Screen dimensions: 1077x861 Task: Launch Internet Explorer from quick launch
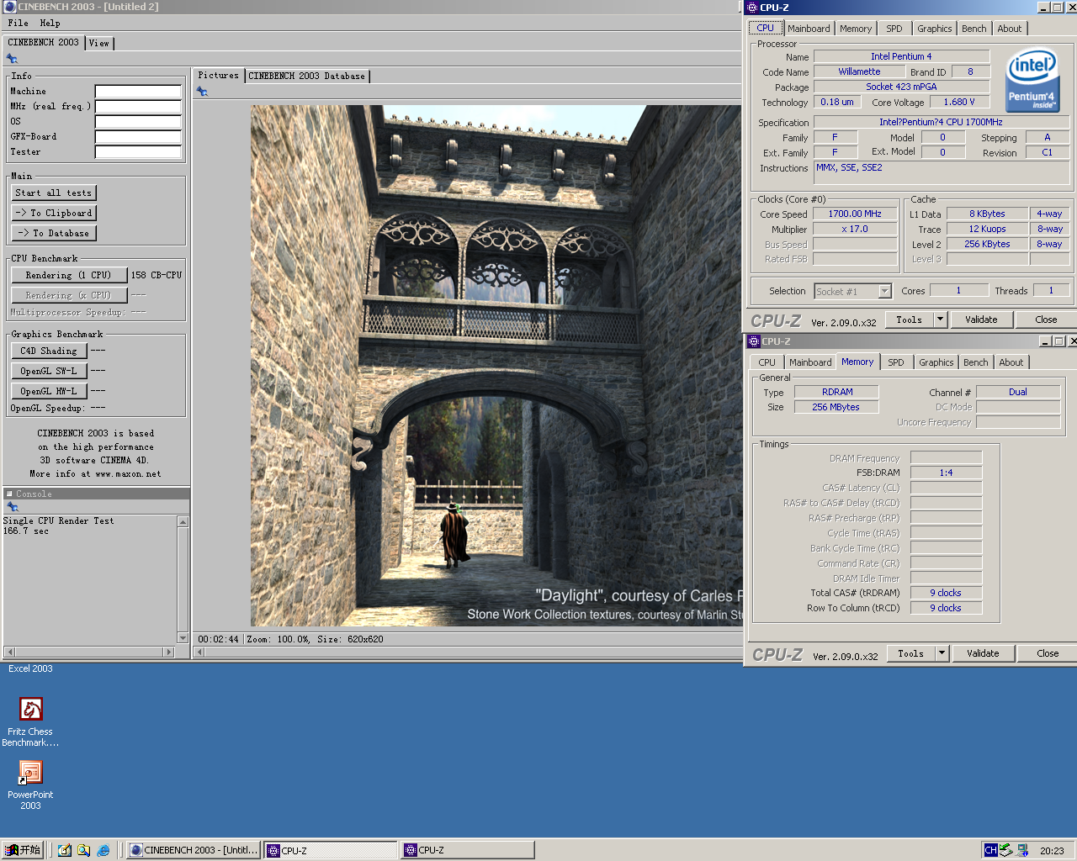click(x=103, y=850)
